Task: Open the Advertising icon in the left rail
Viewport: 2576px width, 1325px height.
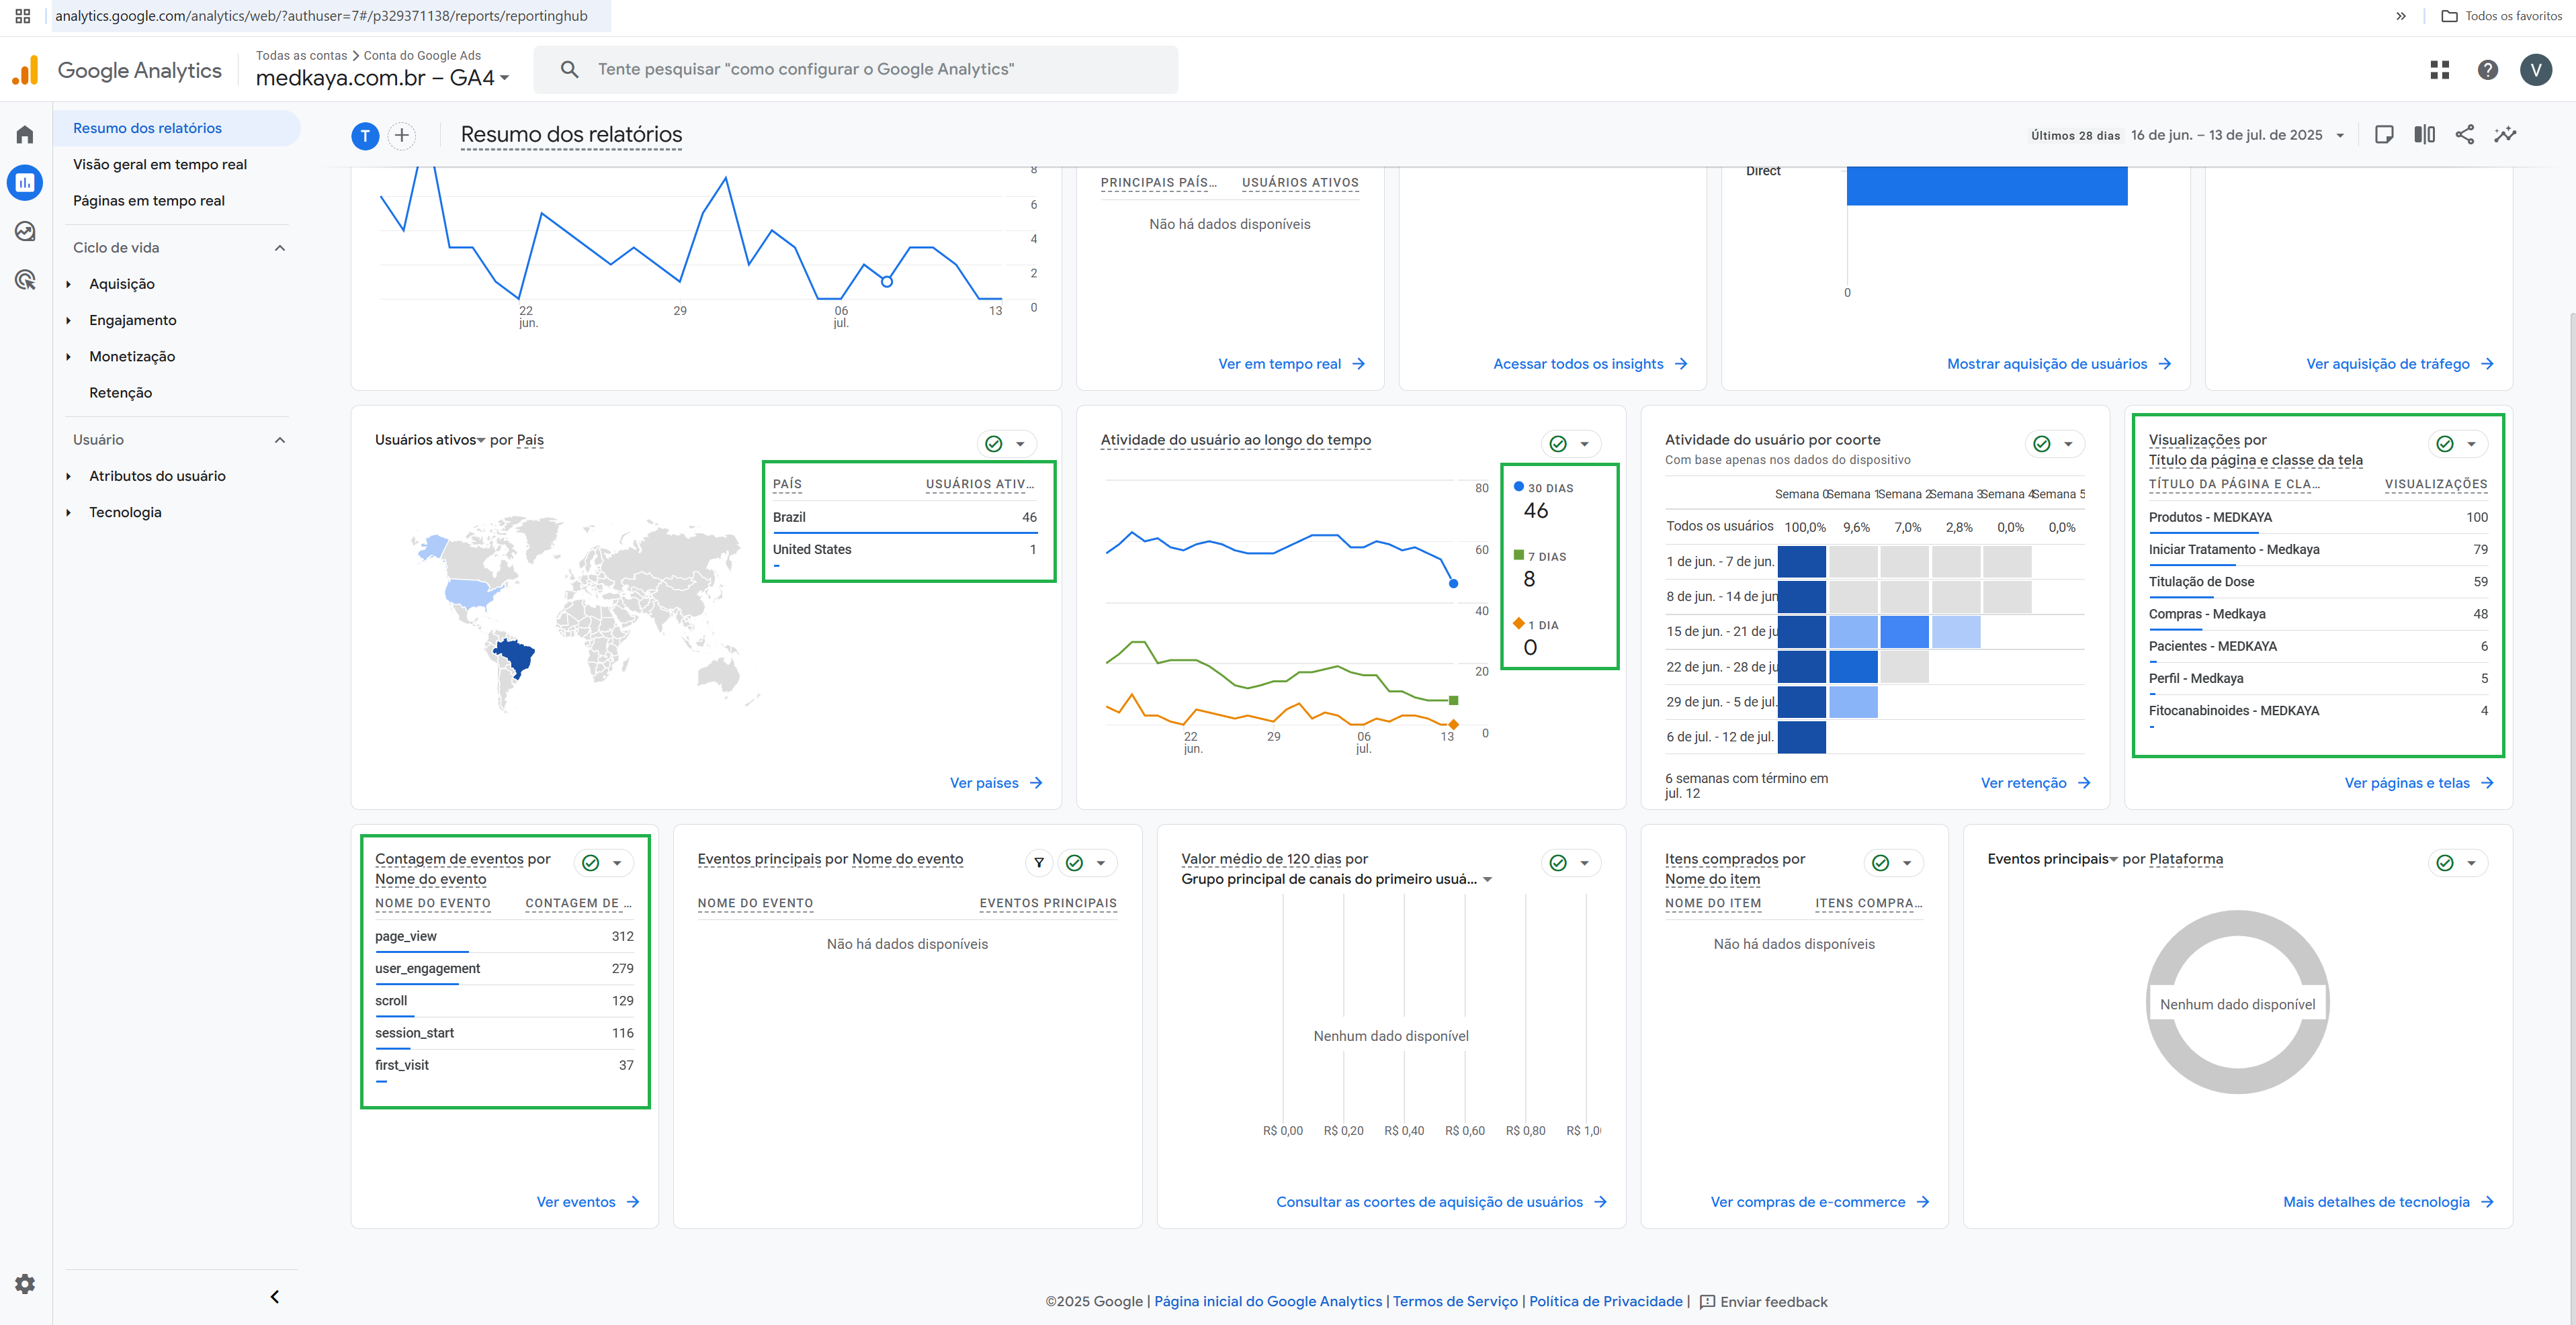Action: click(x=25, y=280)
